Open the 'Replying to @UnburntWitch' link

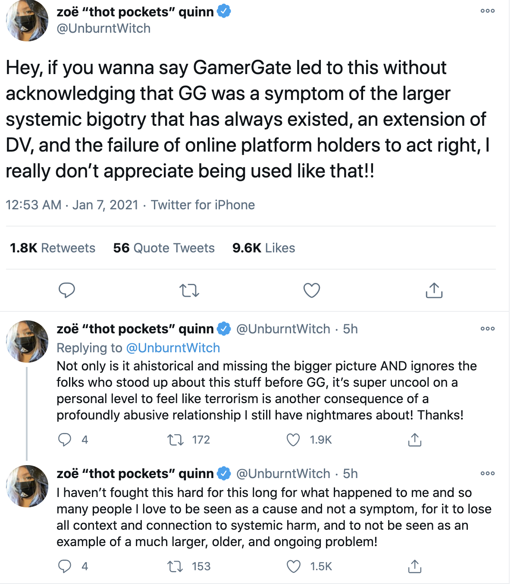[172, 348]
